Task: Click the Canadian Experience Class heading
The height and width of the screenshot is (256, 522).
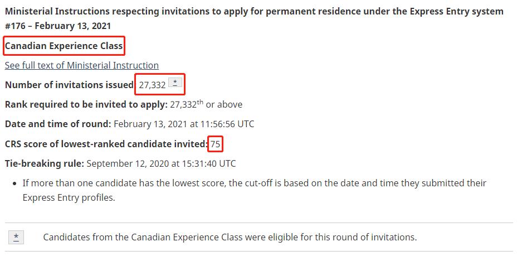Action: click(64, 46)
